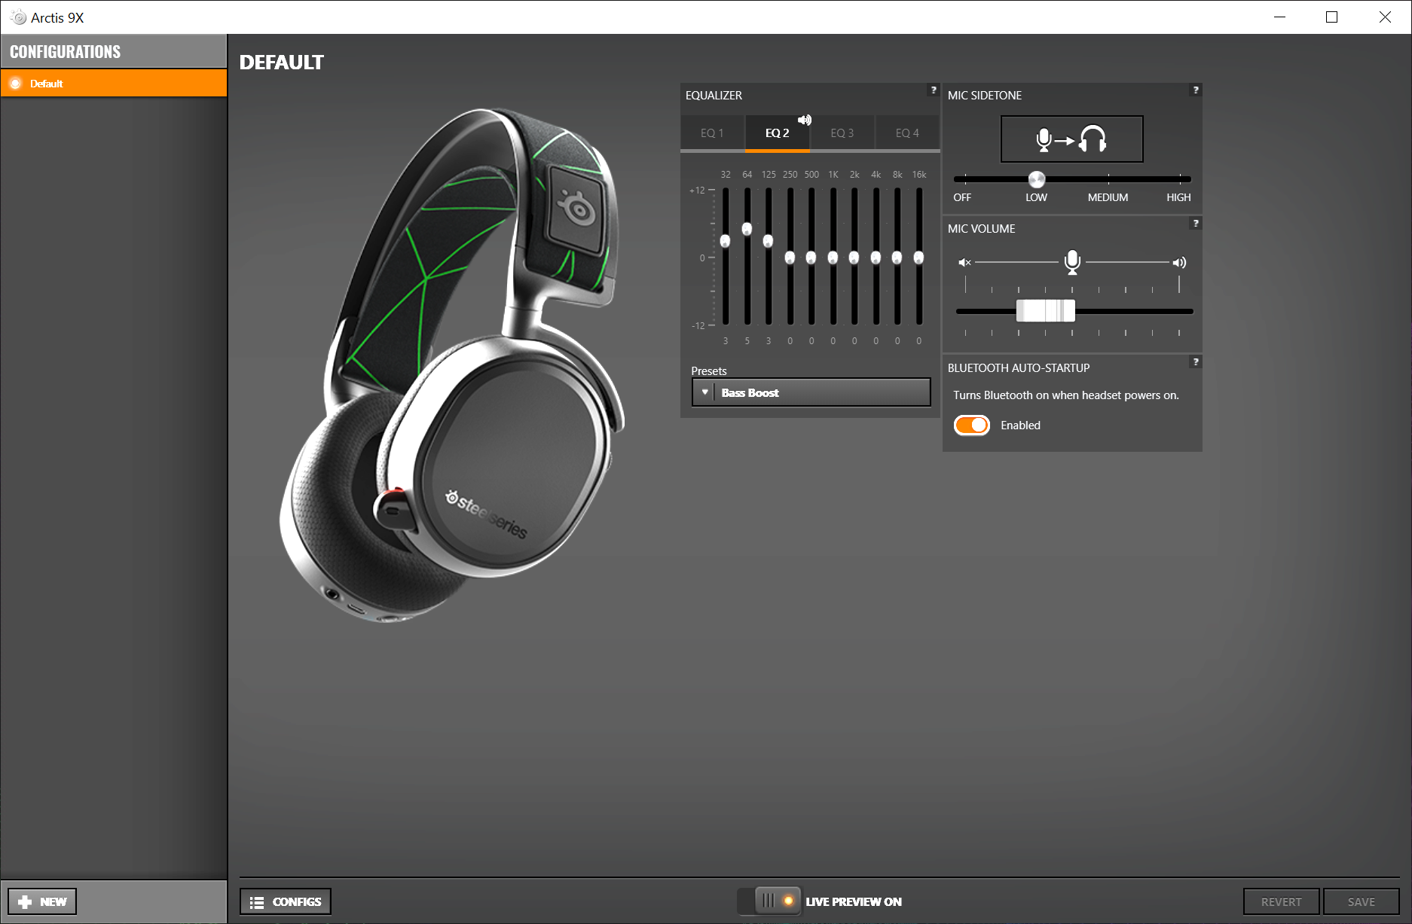Switch to the EQ 3 tab
This screenshot has height=924, width=1412.
tap(842, 133)
